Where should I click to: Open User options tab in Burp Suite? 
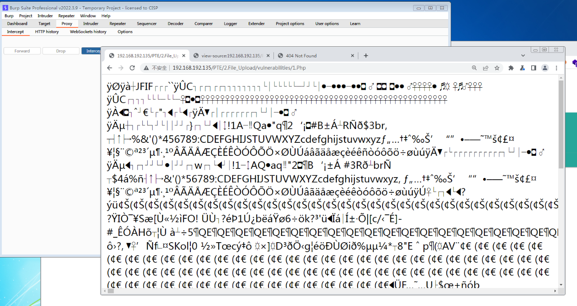[327, 24]
